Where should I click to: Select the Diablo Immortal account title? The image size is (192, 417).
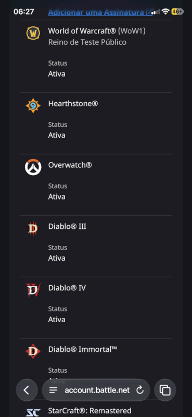coord(83,349)
